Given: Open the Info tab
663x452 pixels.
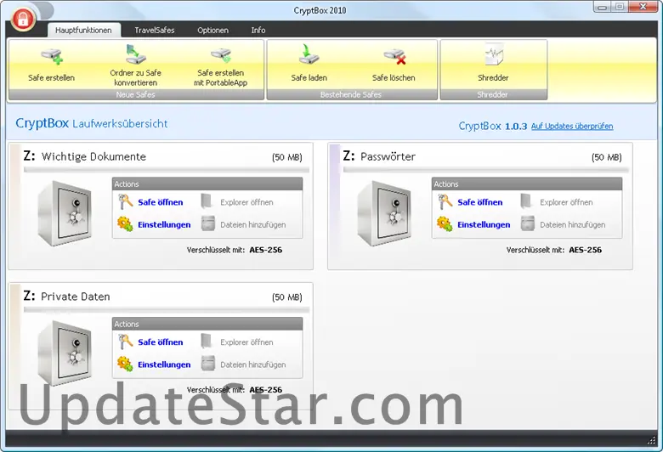Looking at the screenshot, I should 258,30.
